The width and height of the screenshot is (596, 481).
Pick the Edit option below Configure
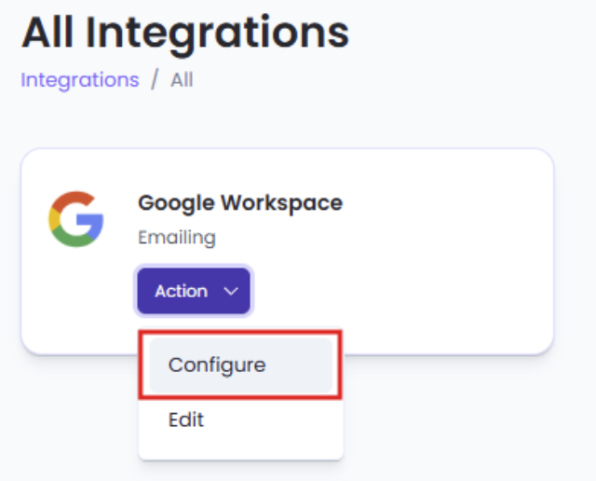[186, 419]
